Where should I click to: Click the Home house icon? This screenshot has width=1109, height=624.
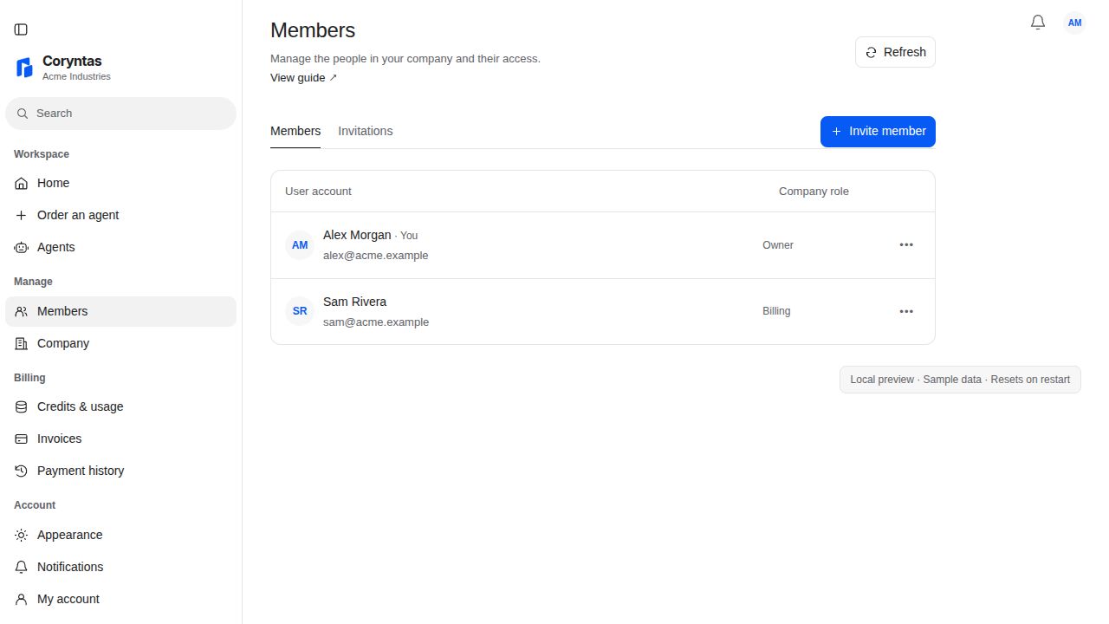(22, 184)
